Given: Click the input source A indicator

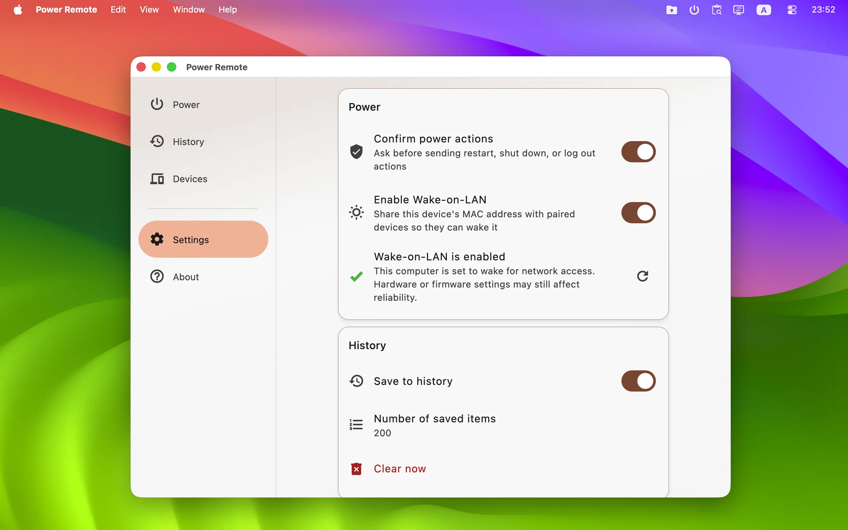Looking at the screenshot, I should [764, 10].
